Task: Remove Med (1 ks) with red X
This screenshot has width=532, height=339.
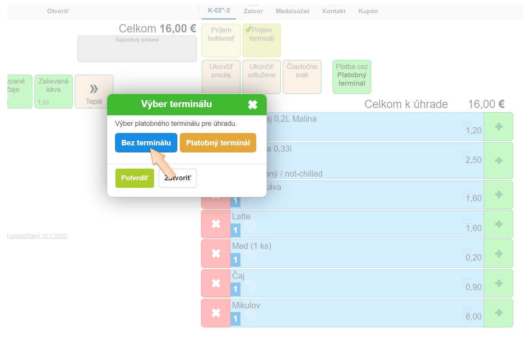Action: tap(216, 253)
